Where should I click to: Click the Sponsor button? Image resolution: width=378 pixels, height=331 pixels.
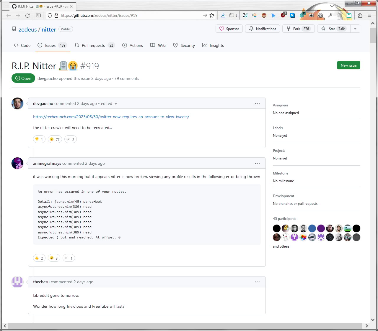click(x=229, y=29)
